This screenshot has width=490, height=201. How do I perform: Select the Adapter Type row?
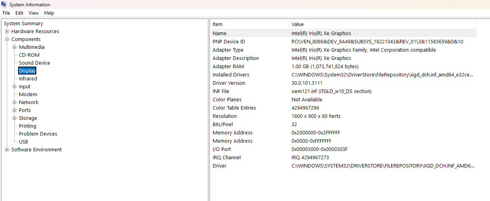point(343,50)
